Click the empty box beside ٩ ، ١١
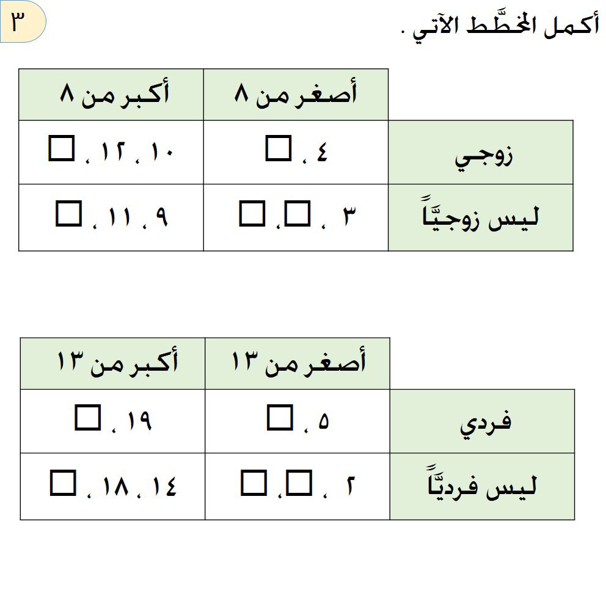This screenshot has height=604, width=606. 68,214
